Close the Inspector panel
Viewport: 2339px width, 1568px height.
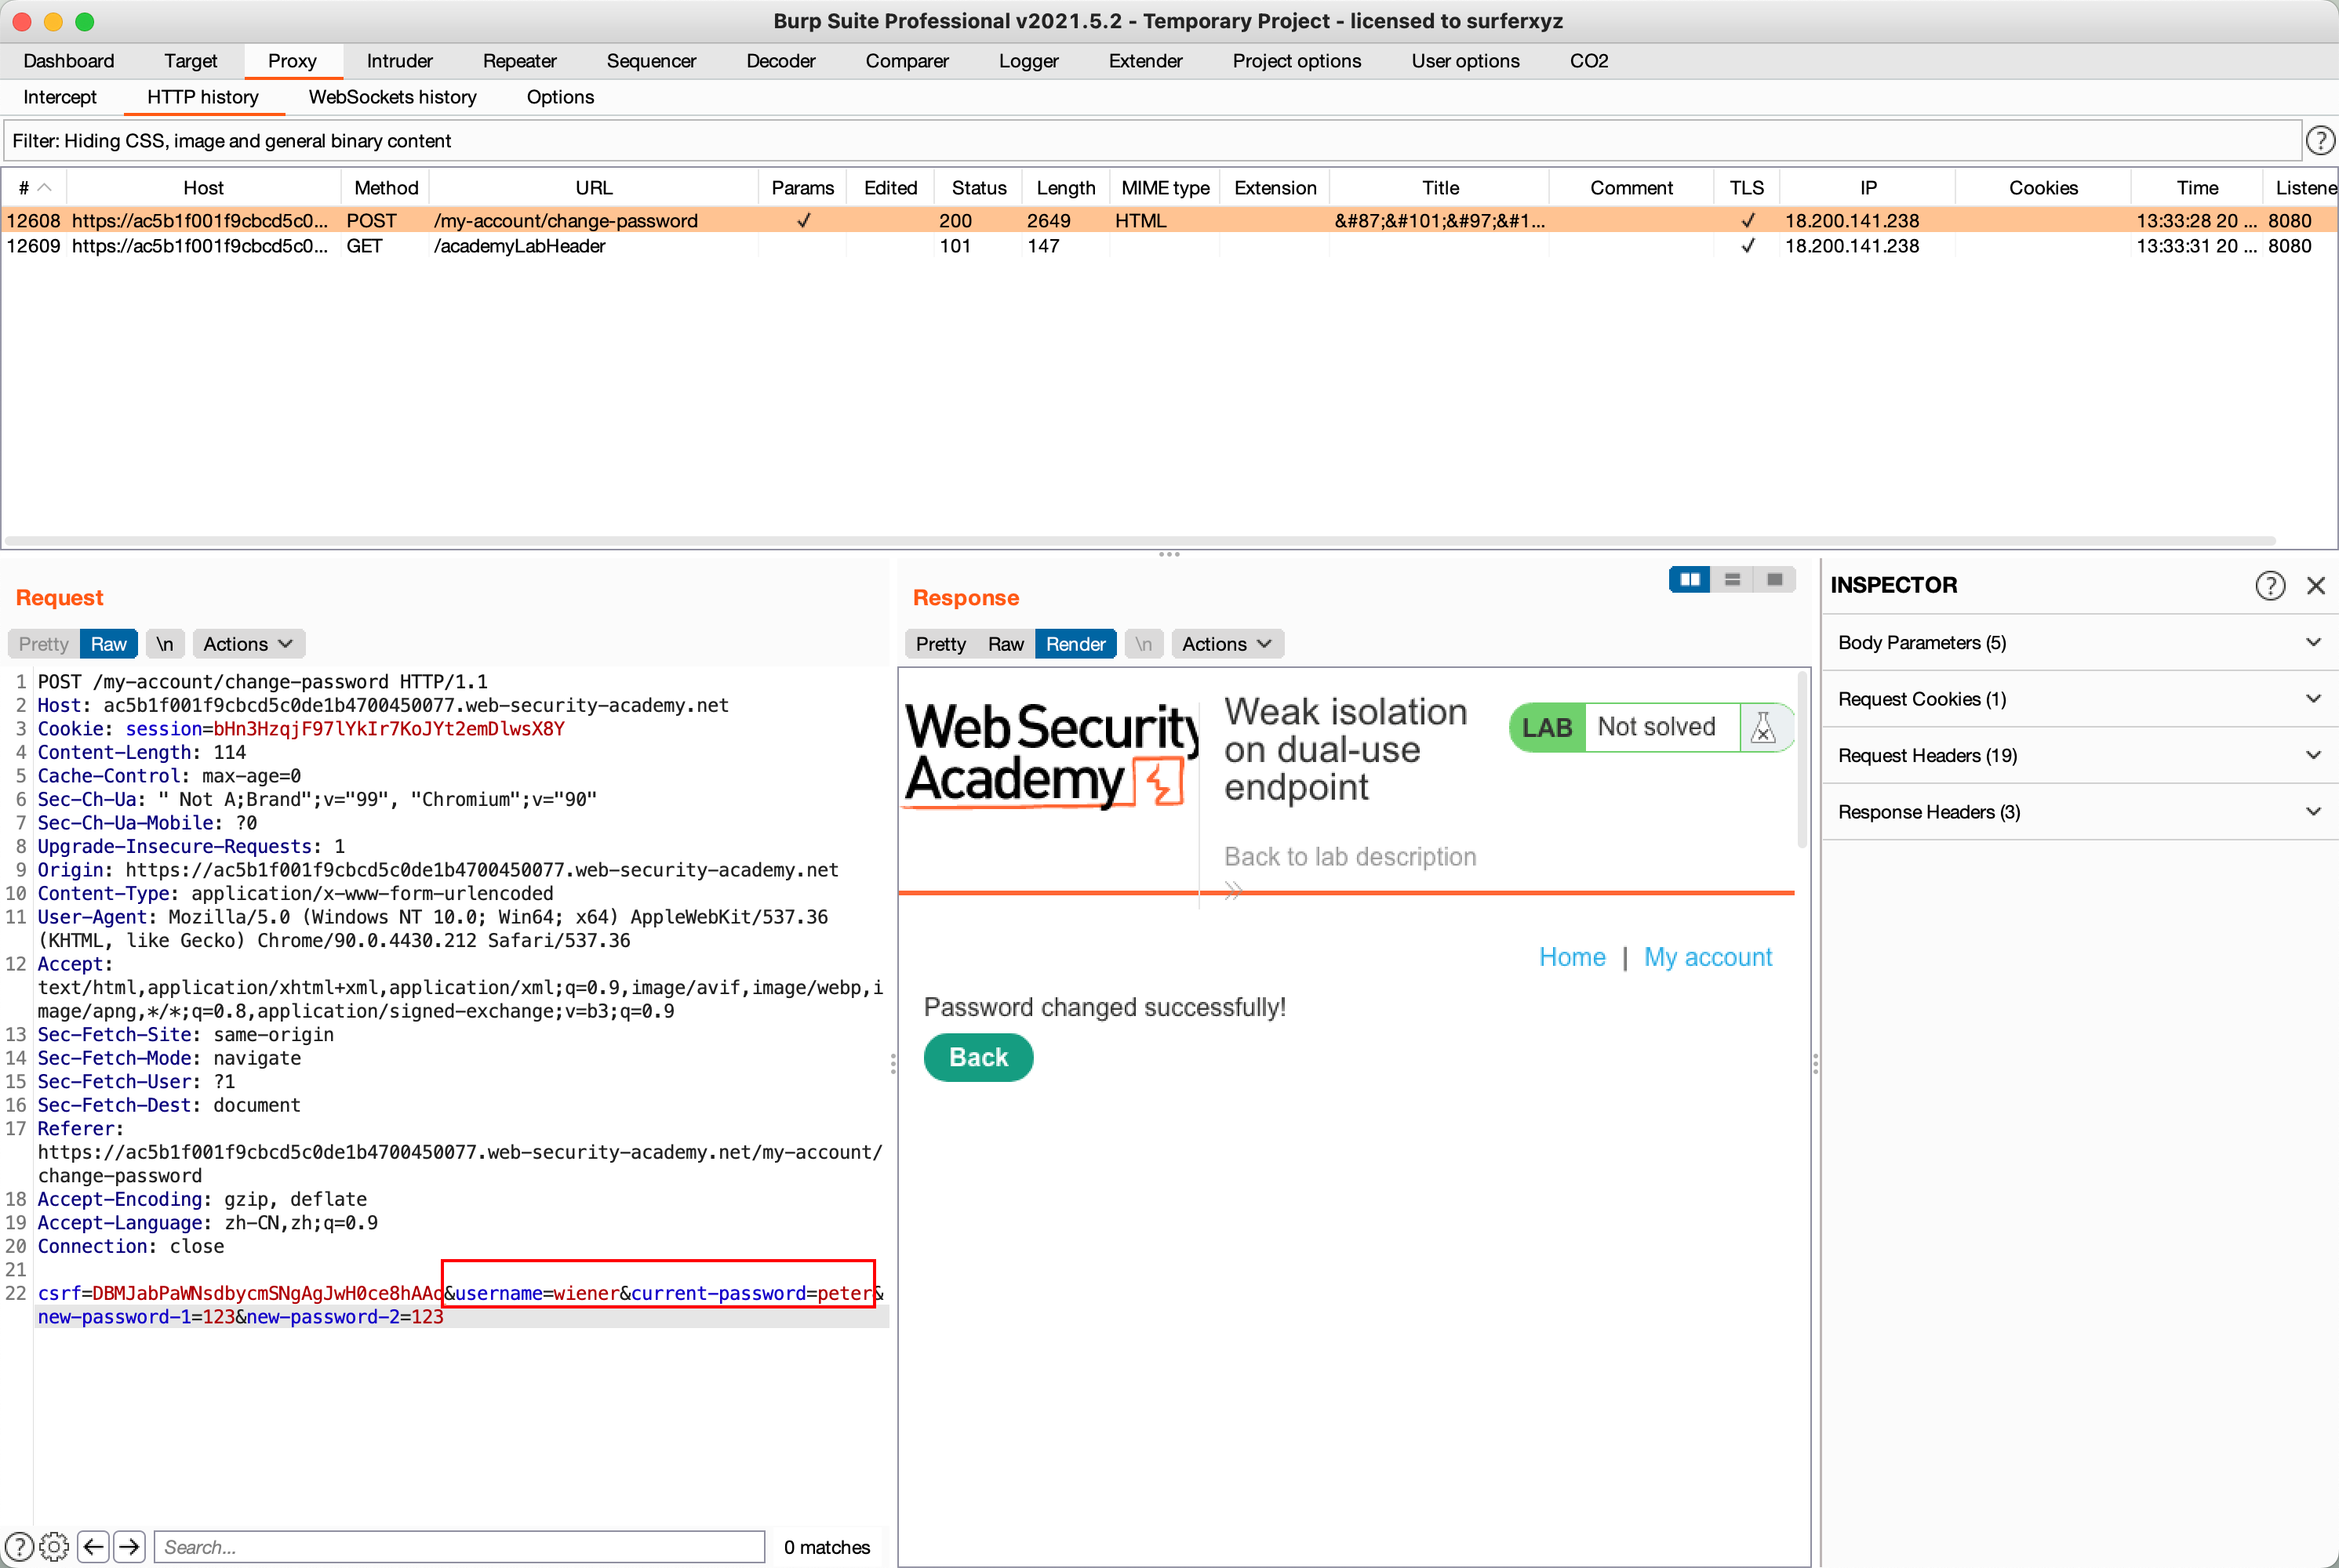(x=2316, y=585)
